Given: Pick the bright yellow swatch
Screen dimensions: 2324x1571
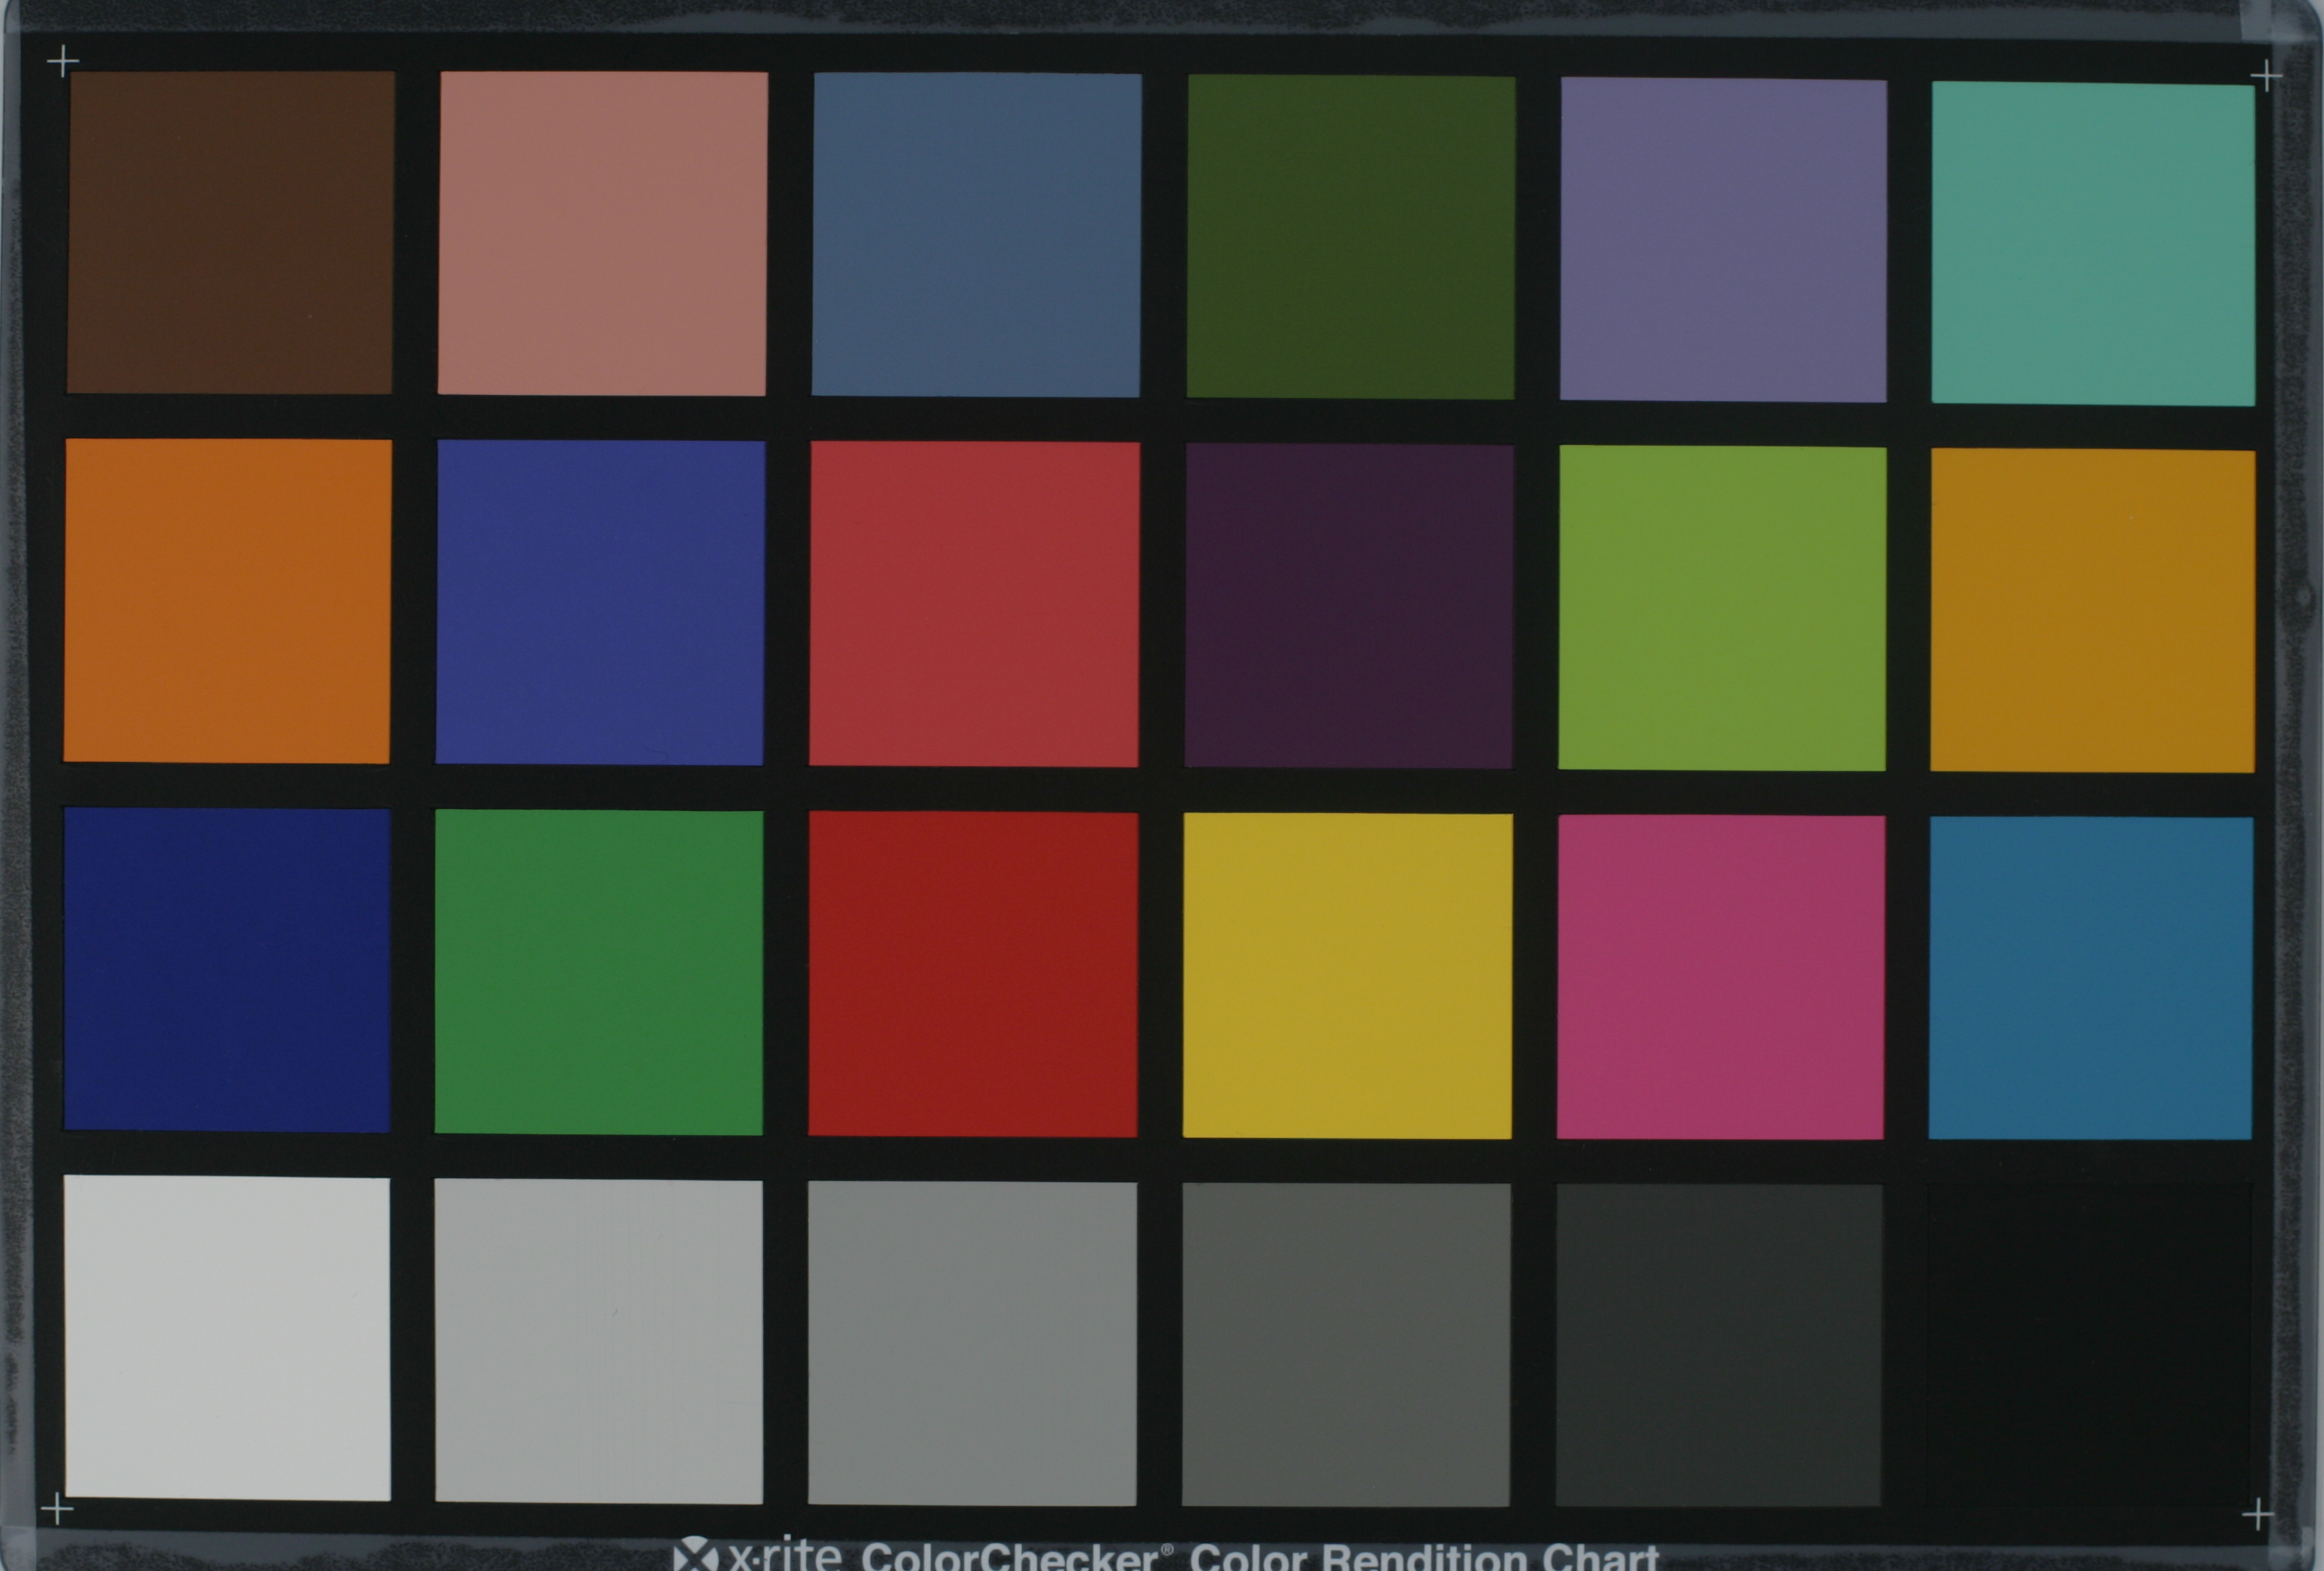Looking at the screenshot, I should click(1348, 976).
